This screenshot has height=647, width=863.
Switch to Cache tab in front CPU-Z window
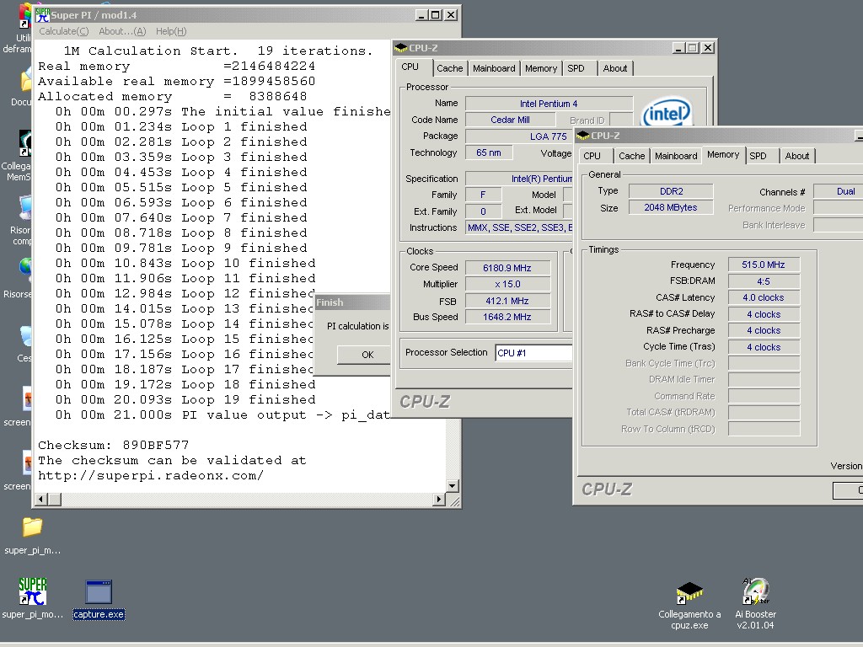(x=631, y=156)
